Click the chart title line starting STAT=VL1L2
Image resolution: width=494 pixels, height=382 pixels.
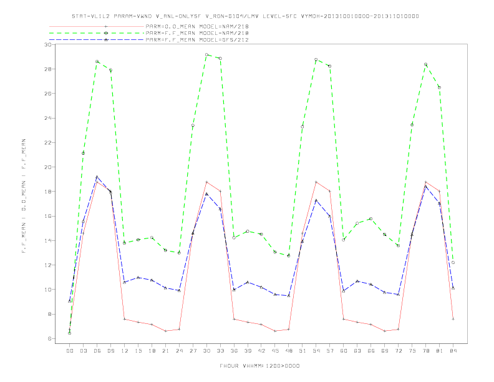pyautogui.click(x=245, y=16)
